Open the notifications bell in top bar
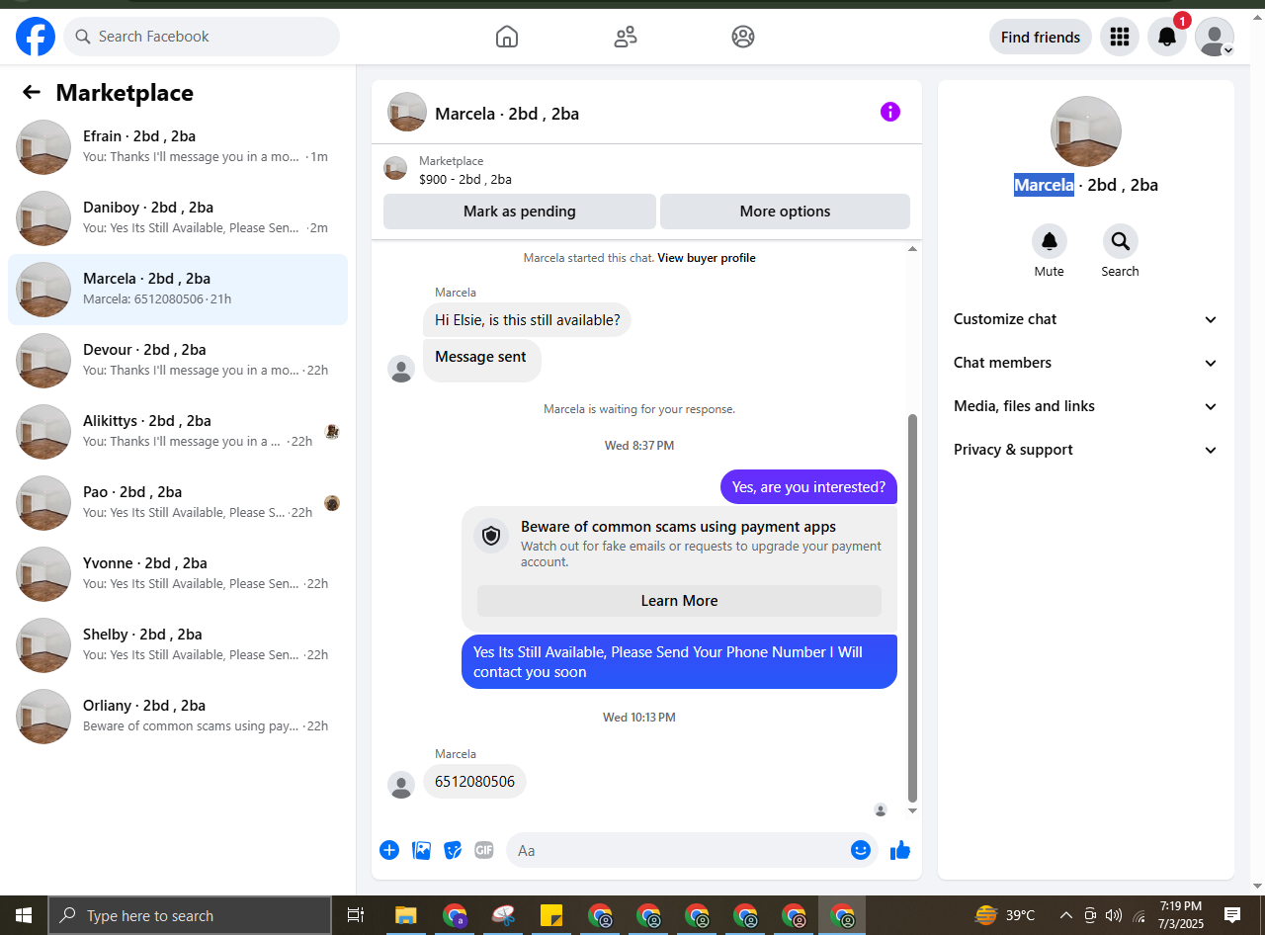The width and height of the screenshot is (1265, 935). tap(1167, 37)
